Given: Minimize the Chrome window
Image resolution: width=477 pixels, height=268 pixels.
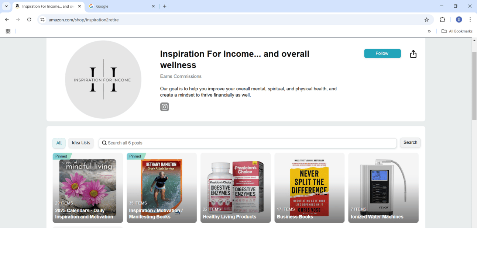Looking at the screenshot, I should (442, 6).
